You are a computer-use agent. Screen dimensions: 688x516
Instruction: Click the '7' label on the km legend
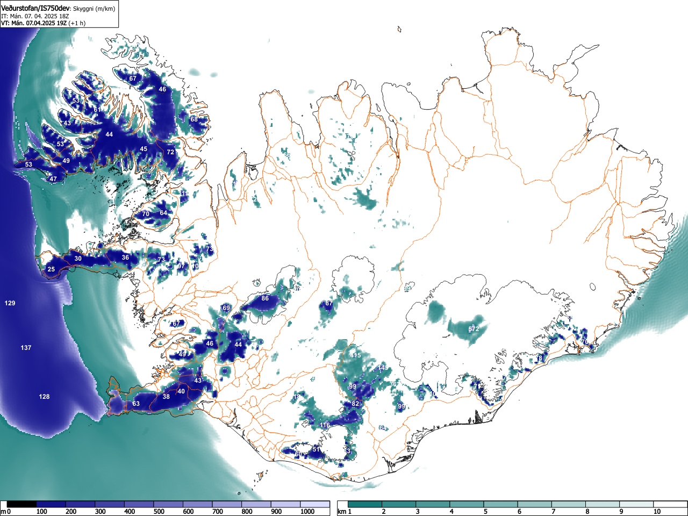(553, 512)
